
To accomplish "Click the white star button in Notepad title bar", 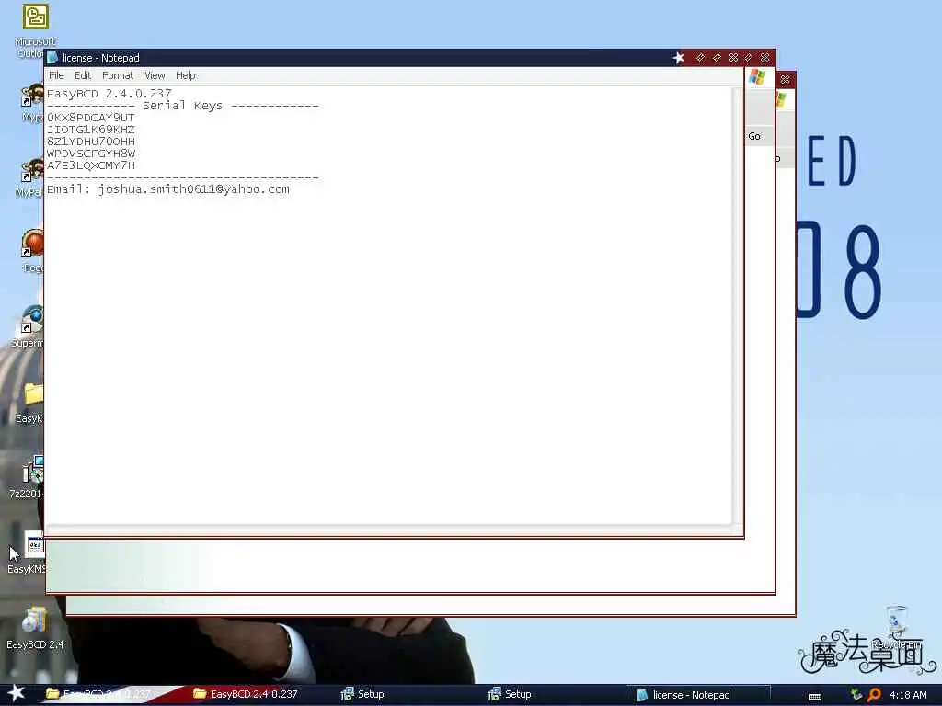I will click(x=678, y=58).
